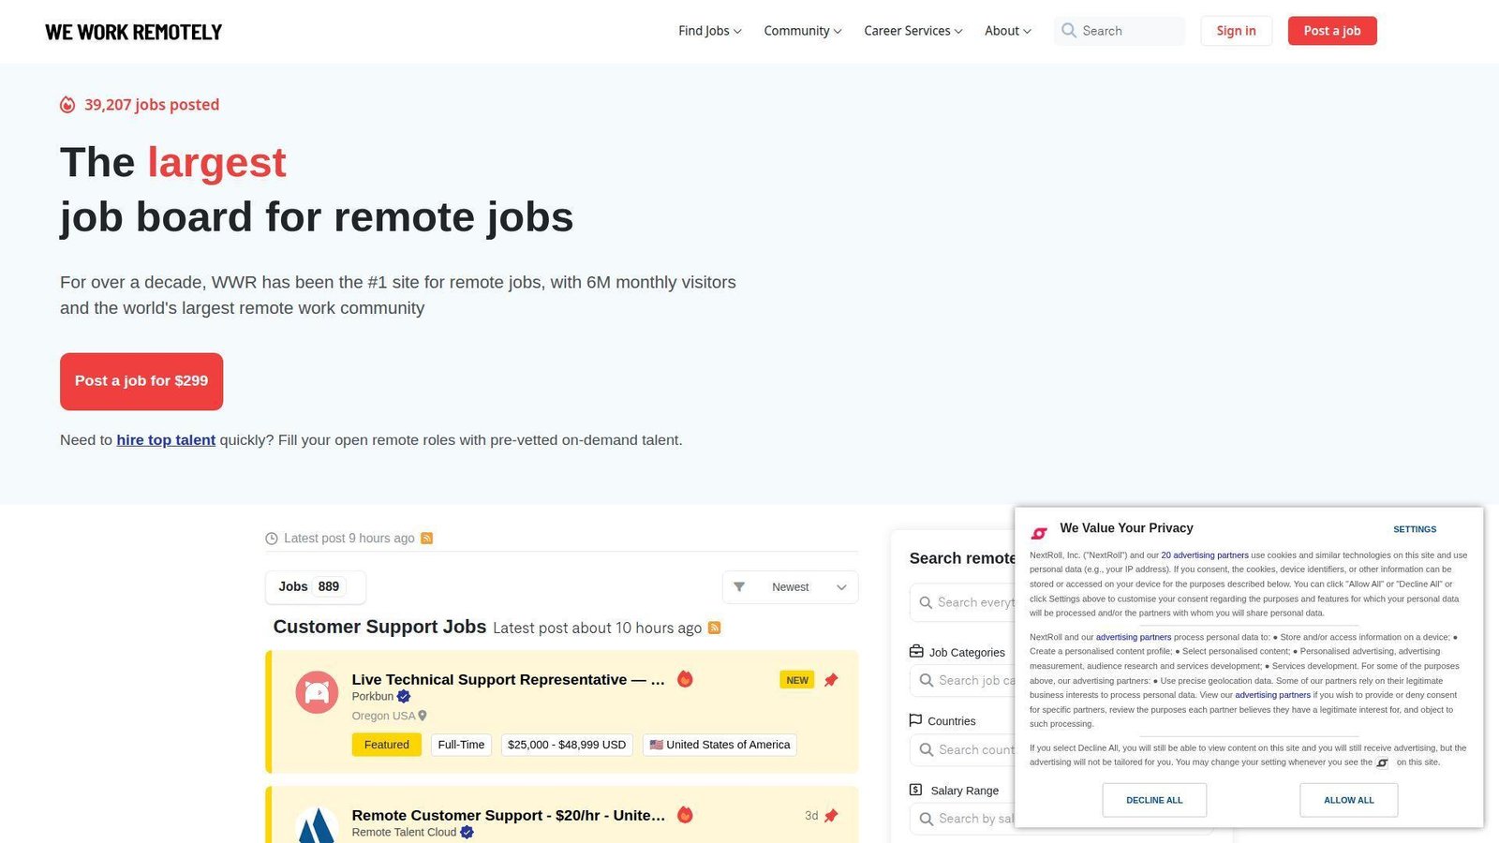
Task: Open the About menu
Action: point(1006,30)
